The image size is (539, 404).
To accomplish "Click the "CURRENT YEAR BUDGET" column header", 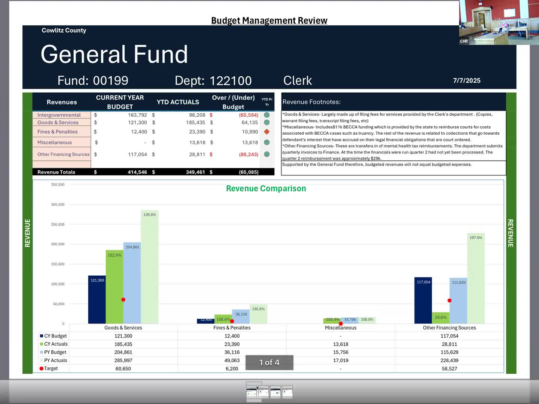I will pos(120,102).
